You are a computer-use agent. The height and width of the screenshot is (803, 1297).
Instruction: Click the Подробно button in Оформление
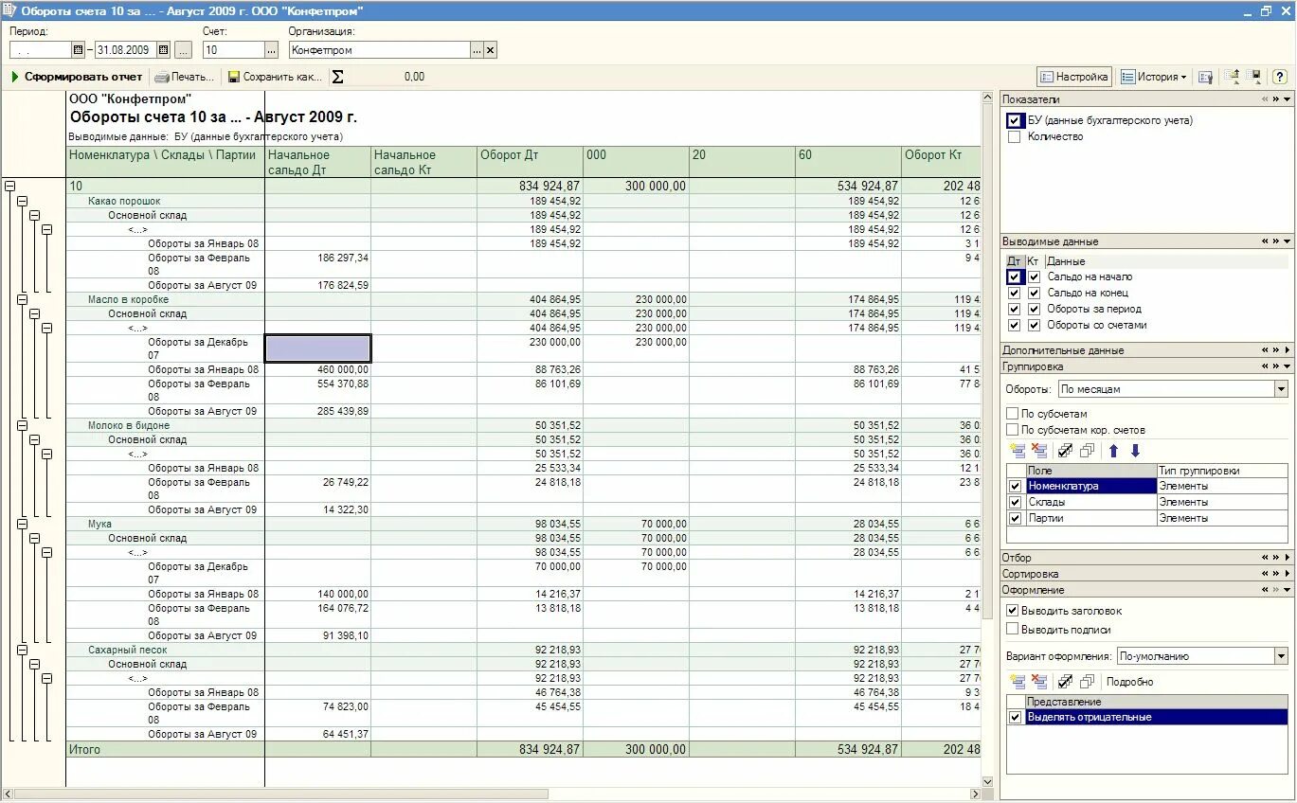tap(1129, 682)
